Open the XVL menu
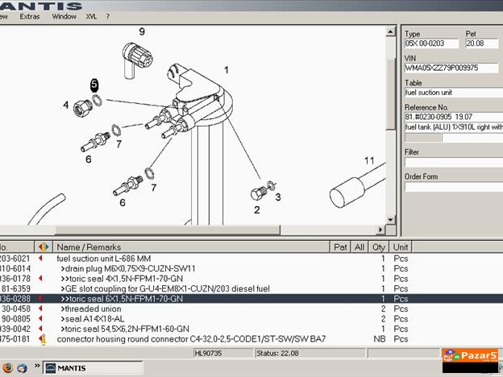This screenshot has height=377, width=503. tap(90, 16)
